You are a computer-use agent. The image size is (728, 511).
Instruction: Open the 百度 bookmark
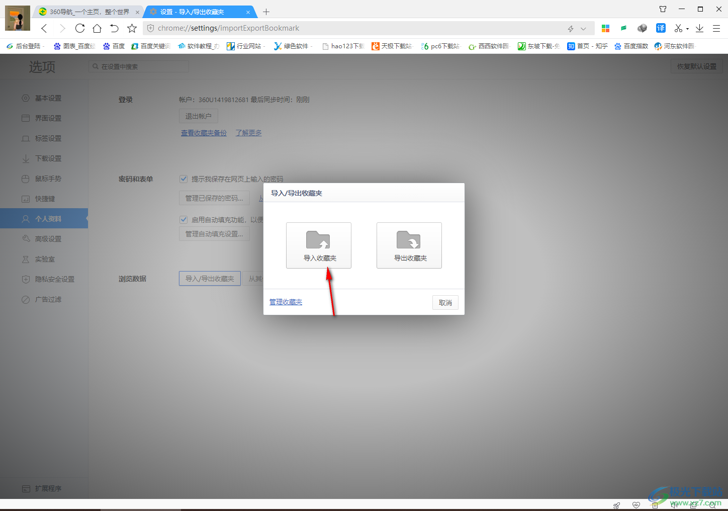pos(114,46)
